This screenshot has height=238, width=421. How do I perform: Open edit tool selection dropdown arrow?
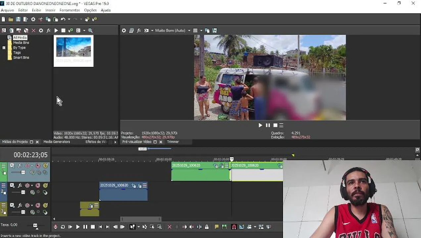(x=138, y=227)
